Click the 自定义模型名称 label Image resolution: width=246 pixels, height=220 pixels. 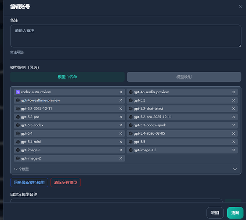tap(24, 194)
